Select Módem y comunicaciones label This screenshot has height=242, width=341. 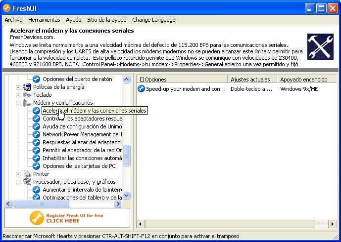(x=63, y=103)
